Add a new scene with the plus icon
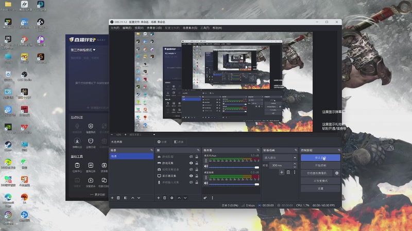Image resolution: width=412 pixels, height=231 pixels. (112, 198)
